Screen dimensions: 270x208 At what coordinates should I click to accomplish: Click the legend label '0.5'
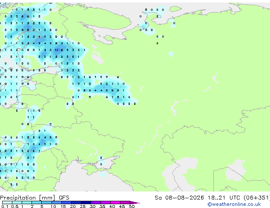(14, 206)
